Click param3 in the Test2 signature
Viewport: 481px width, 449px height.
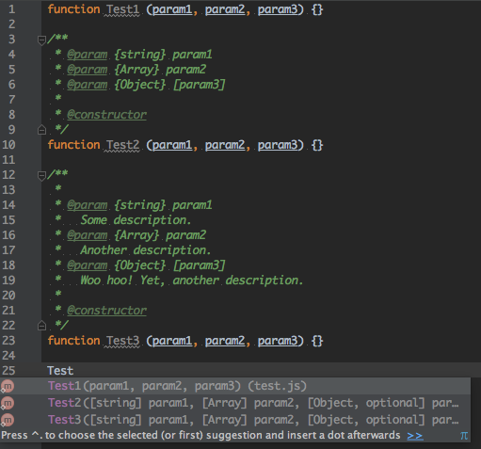pyautogui.click(x=278, y=145)
